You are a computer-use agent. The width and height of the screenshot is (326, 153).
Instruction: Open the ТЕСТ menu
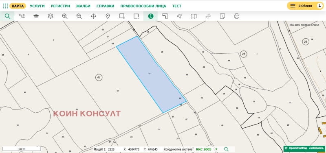tap(177, 6)
